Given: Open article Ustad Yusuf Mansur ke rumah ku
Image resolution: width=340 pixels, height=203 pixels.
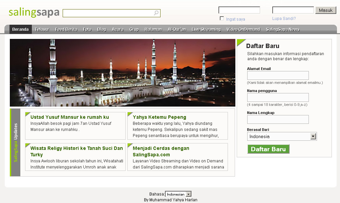Looking at the screenshot, I should pos(70,117).
